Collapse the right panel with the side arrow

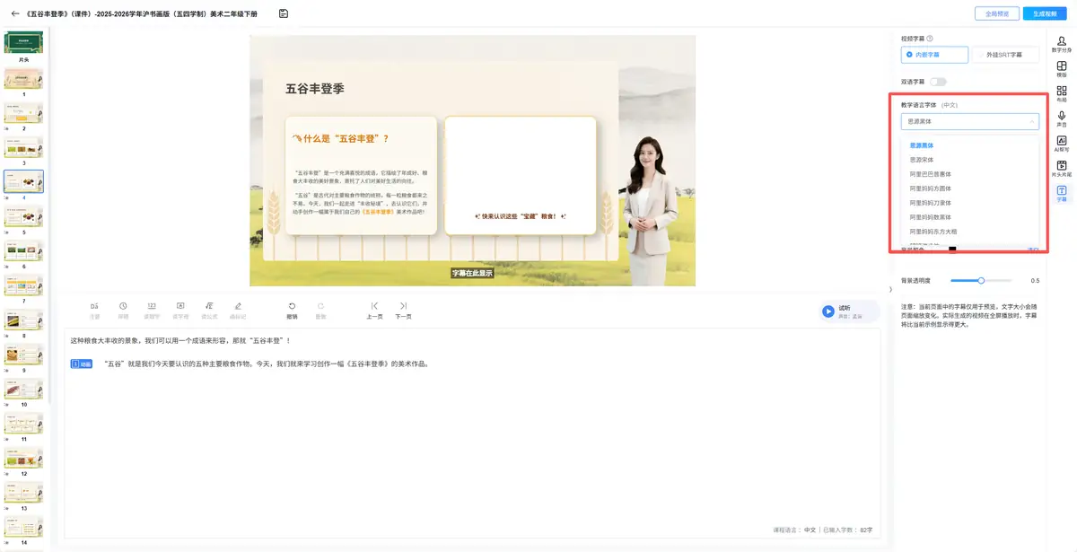[x=890, y=289]
